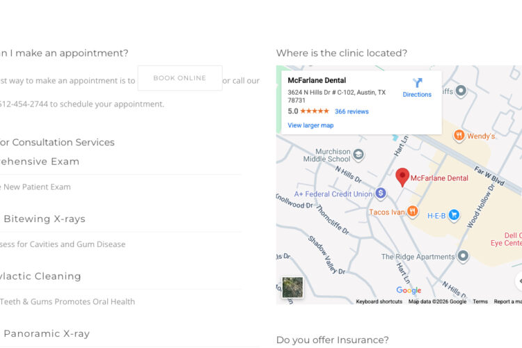The image size is (522, 348).
Task: Select the Tacos Ivan restaurant marker
Action: coord(413,212)
